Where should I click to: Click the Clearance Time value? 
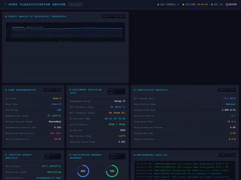[232, 121]
